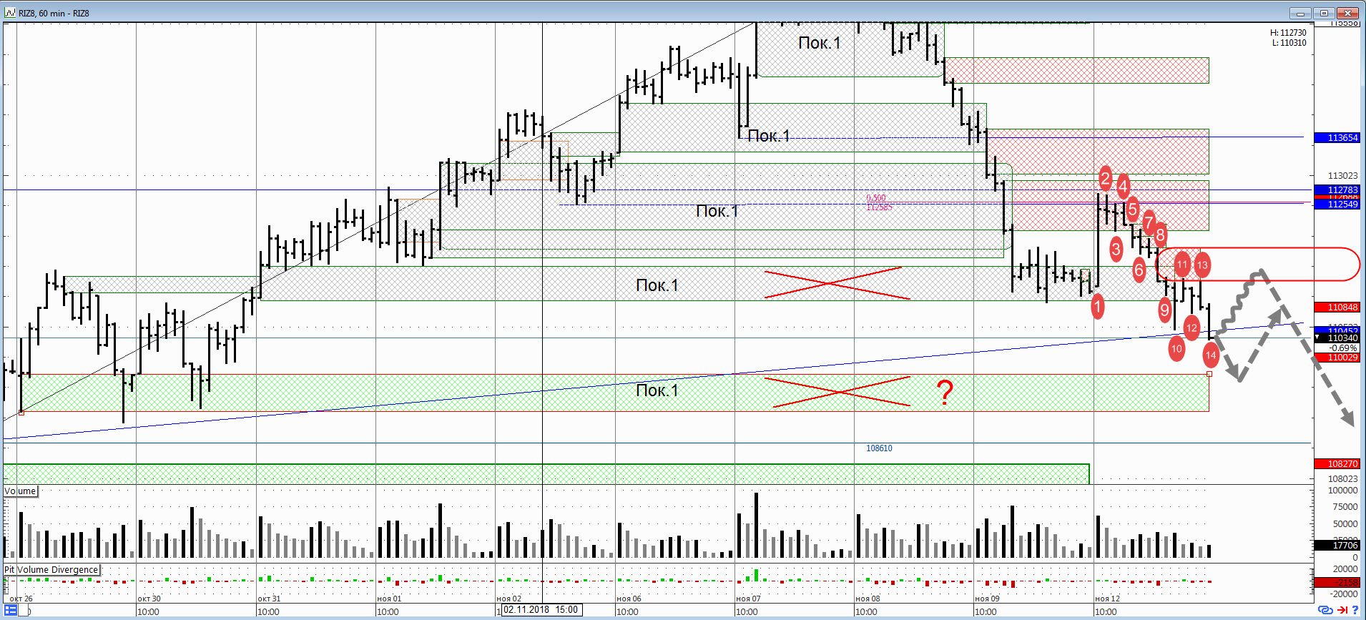This screenshot has width=1366, height=620.
Task: Select the red circle marker numbered 14
Action: click(1211, 355)
